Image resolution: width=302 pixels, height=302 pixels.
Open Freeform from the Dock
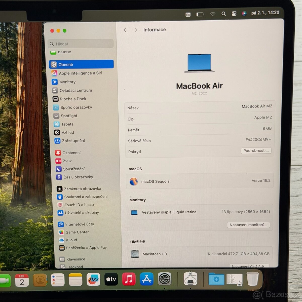[93, 280]
